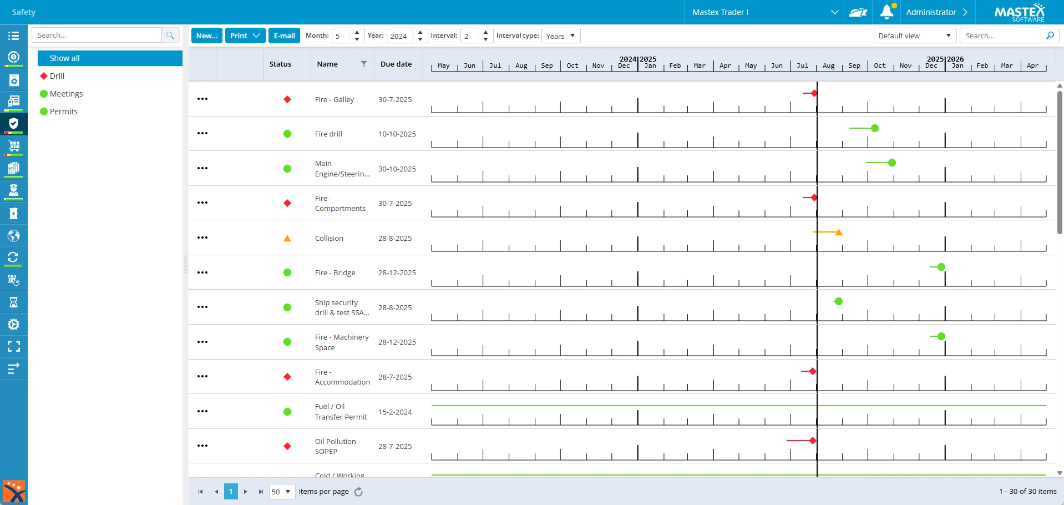Click the Fire - Bridge row name
Image resolution: width=1064 pixels, height=505 pixels.
pyautogui.click(x=335, y=272)
